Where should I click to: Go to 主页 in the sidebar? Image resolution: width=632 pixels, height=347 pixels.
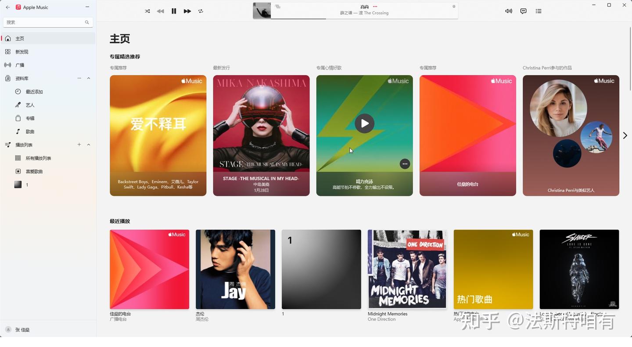(48, 39)
